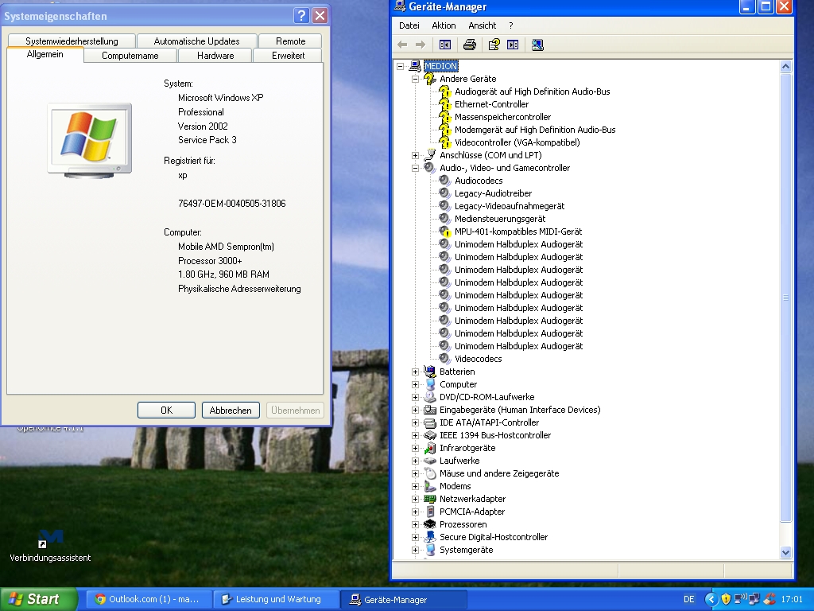The width and height of the screenshot is (814, 611).
Task: Click the DE language indicator in taskbar
Action: (x=689, y=599)
